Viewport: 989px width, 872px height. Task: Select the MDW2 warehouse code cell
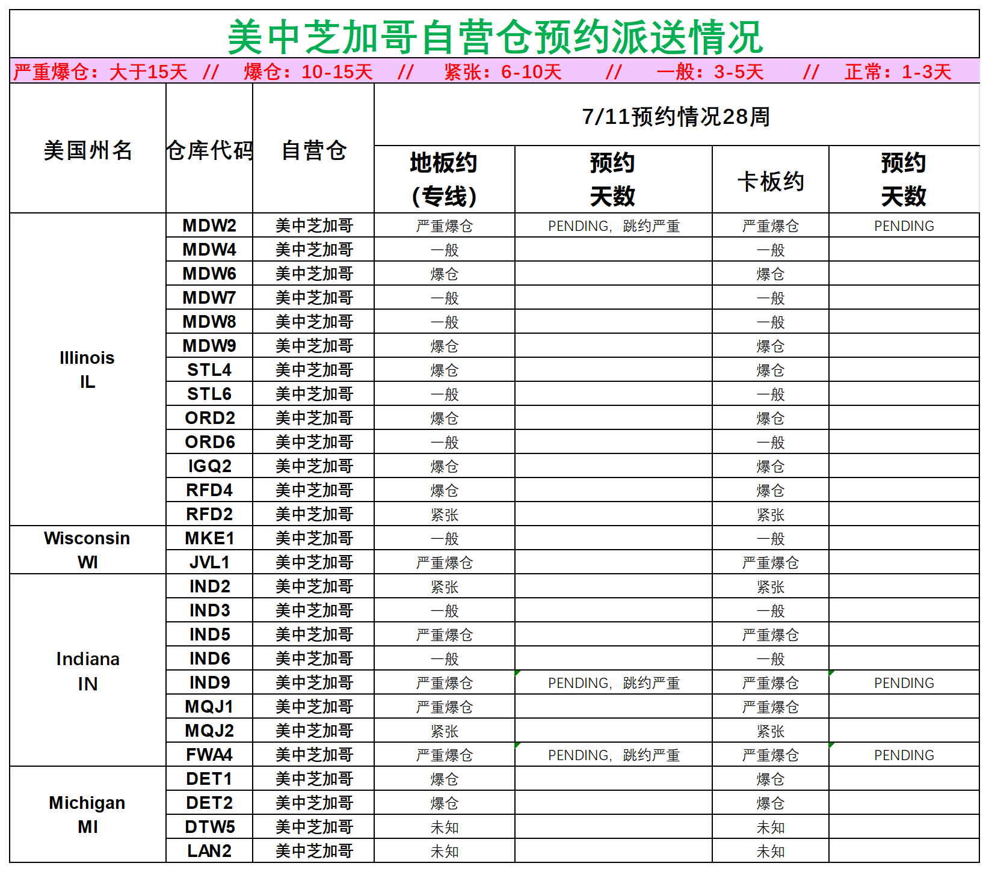pyautogui.click(x=209, y=225)
